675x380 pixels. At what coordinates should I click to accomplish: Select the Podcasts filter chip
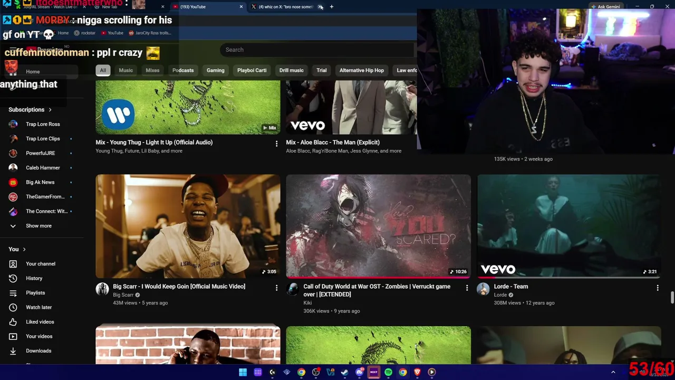pos(183,70)
